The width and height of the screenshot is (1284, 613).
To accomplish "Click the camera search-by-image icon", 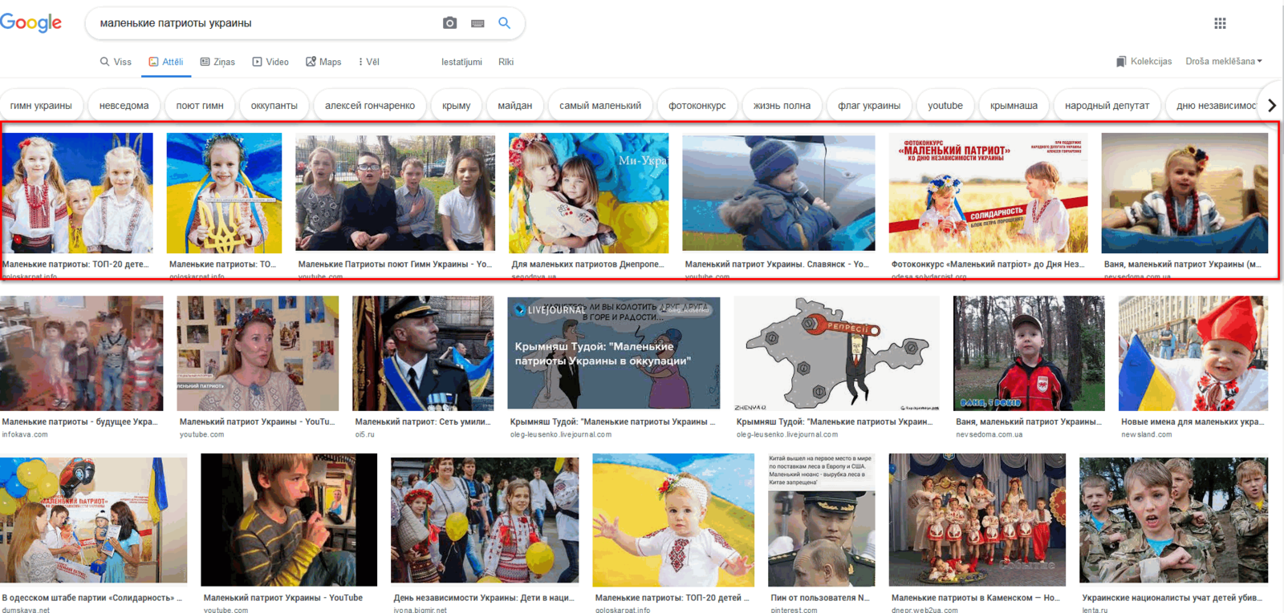I will [x=449, y=23].
